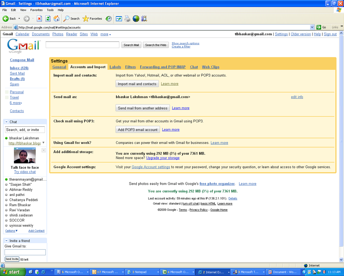Click the page vertical scrollbar
This screenshot has width=344, height=276.
pos(341,140)
